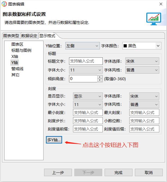The image size is (167, 182).
Task: Click the 刻度值前缀 input field
Action: click(88, 129)
